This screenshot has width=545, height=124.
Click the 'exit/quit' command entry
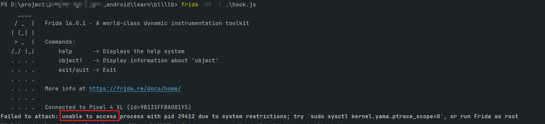(x=74, y=70)
